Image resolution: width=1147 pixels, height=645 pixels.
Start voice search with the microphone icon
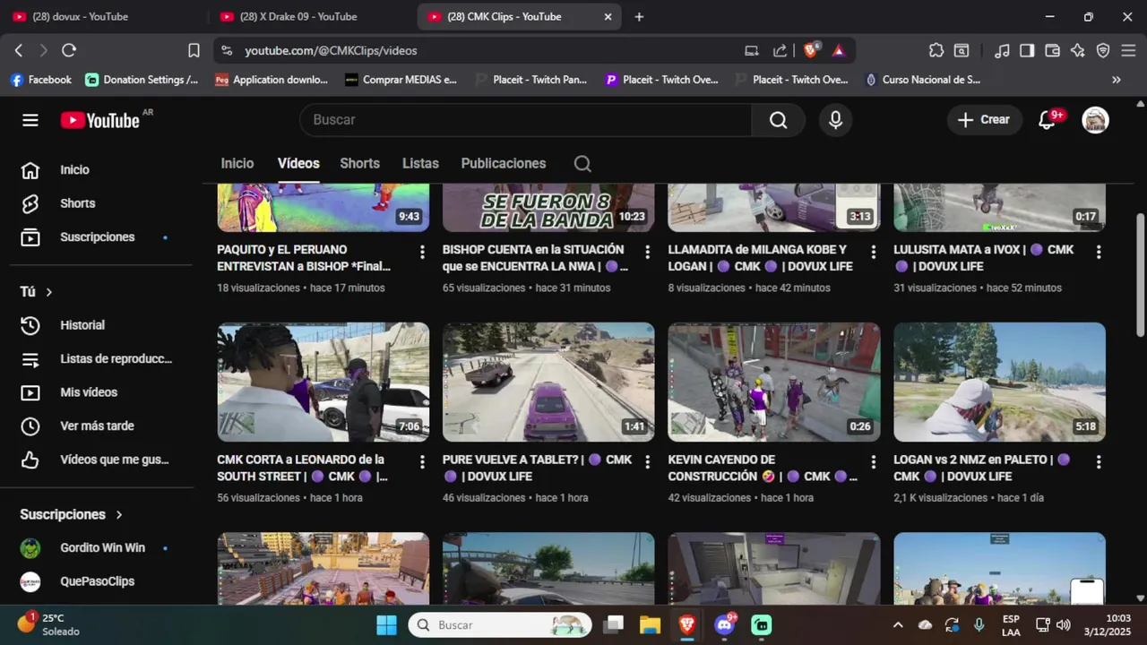click(x=835, y=120)
